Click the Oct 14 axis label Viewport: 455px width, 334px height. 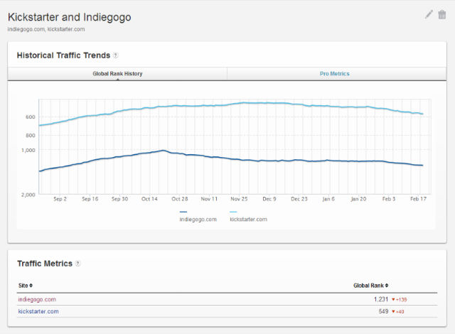(149, 199)
